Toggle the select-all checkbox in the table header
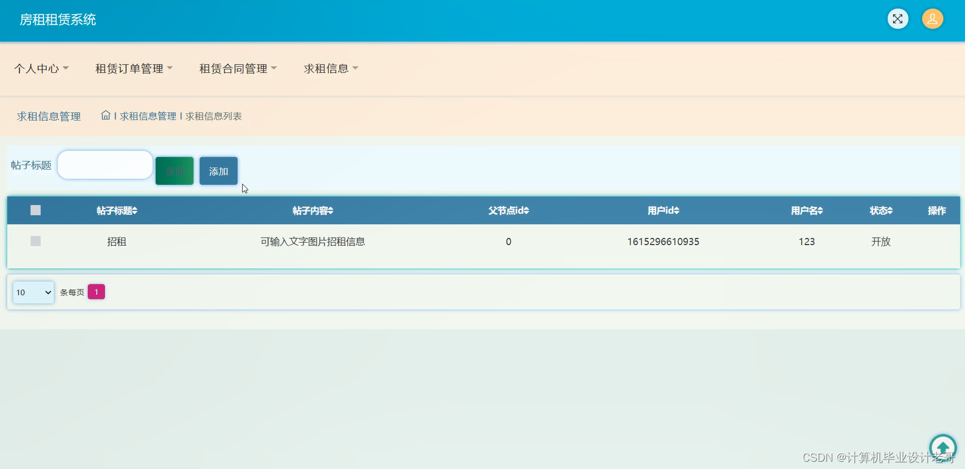The image size is (965, 469). (x=35, y=210)
